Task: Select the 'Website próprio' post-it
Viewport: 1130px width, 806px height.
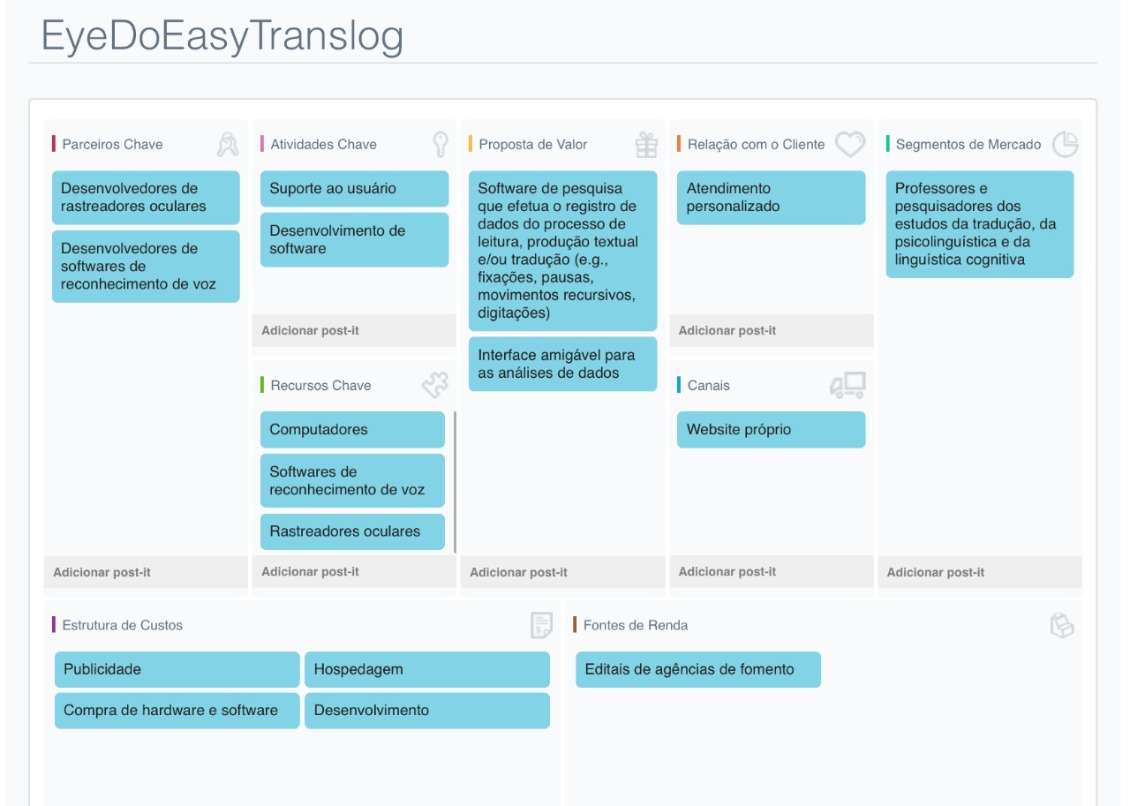Action: click(771, 430)
